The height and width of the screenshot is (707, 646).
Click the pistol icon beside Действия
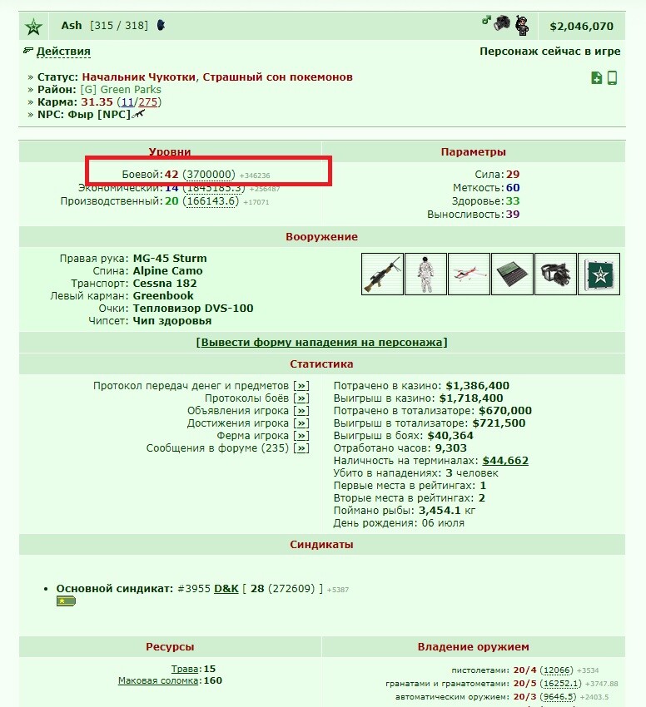28,51
